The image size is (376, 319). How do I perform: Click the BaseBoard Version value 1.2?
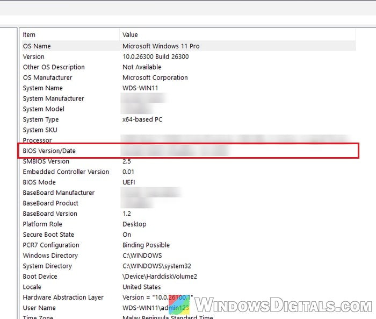coord(127,214)
